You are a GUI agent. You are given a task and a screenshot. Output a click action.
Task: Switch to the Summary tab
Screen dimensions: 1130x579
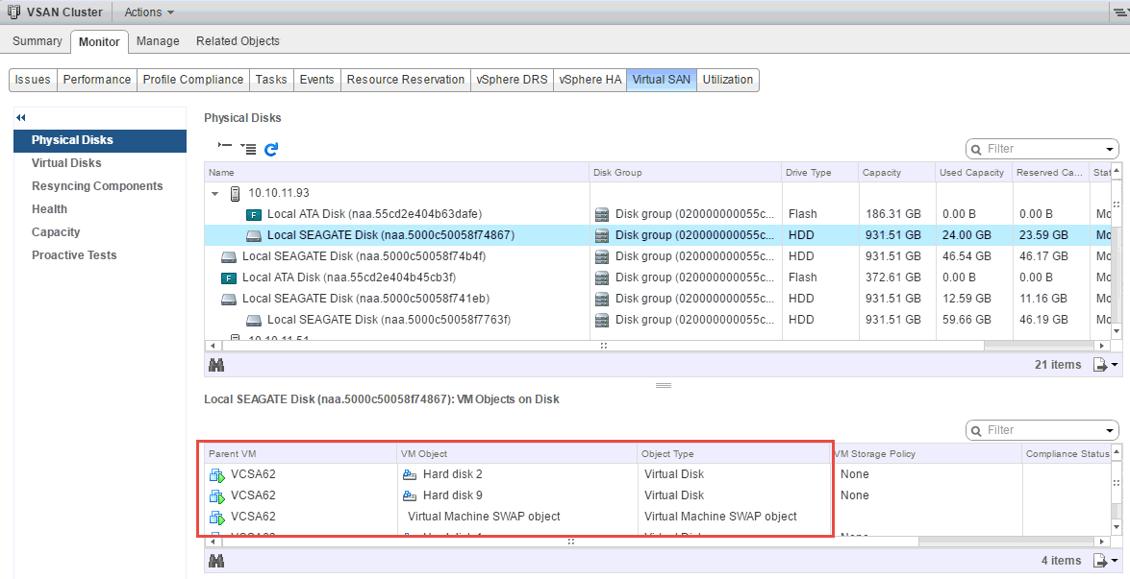37,41
